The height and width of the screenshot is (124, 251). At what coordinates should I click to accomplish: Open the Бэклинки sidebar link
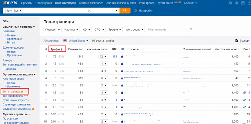pos(9,31)
